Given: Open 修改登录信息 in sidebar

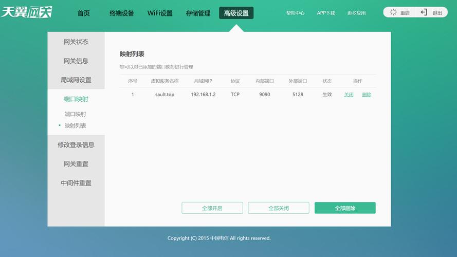Looking at the screenshot, I should (x=76, y=145).
